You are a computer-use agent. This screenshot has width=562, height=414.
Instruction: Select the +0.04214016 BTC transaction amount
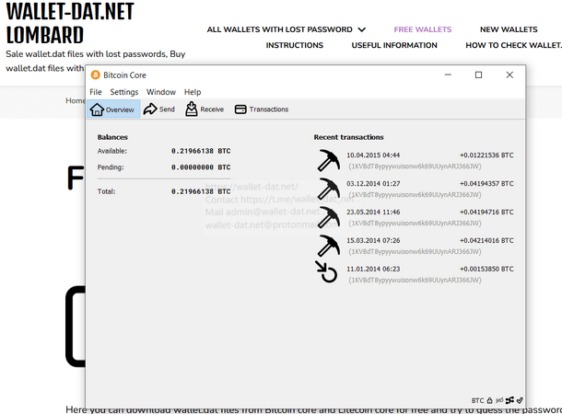coord(486,240)
